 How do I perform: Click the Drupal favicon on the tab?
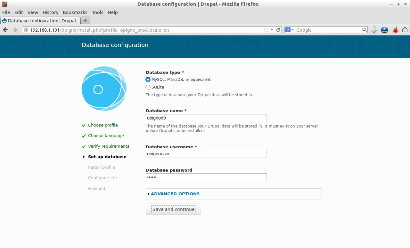pos(4,21)
